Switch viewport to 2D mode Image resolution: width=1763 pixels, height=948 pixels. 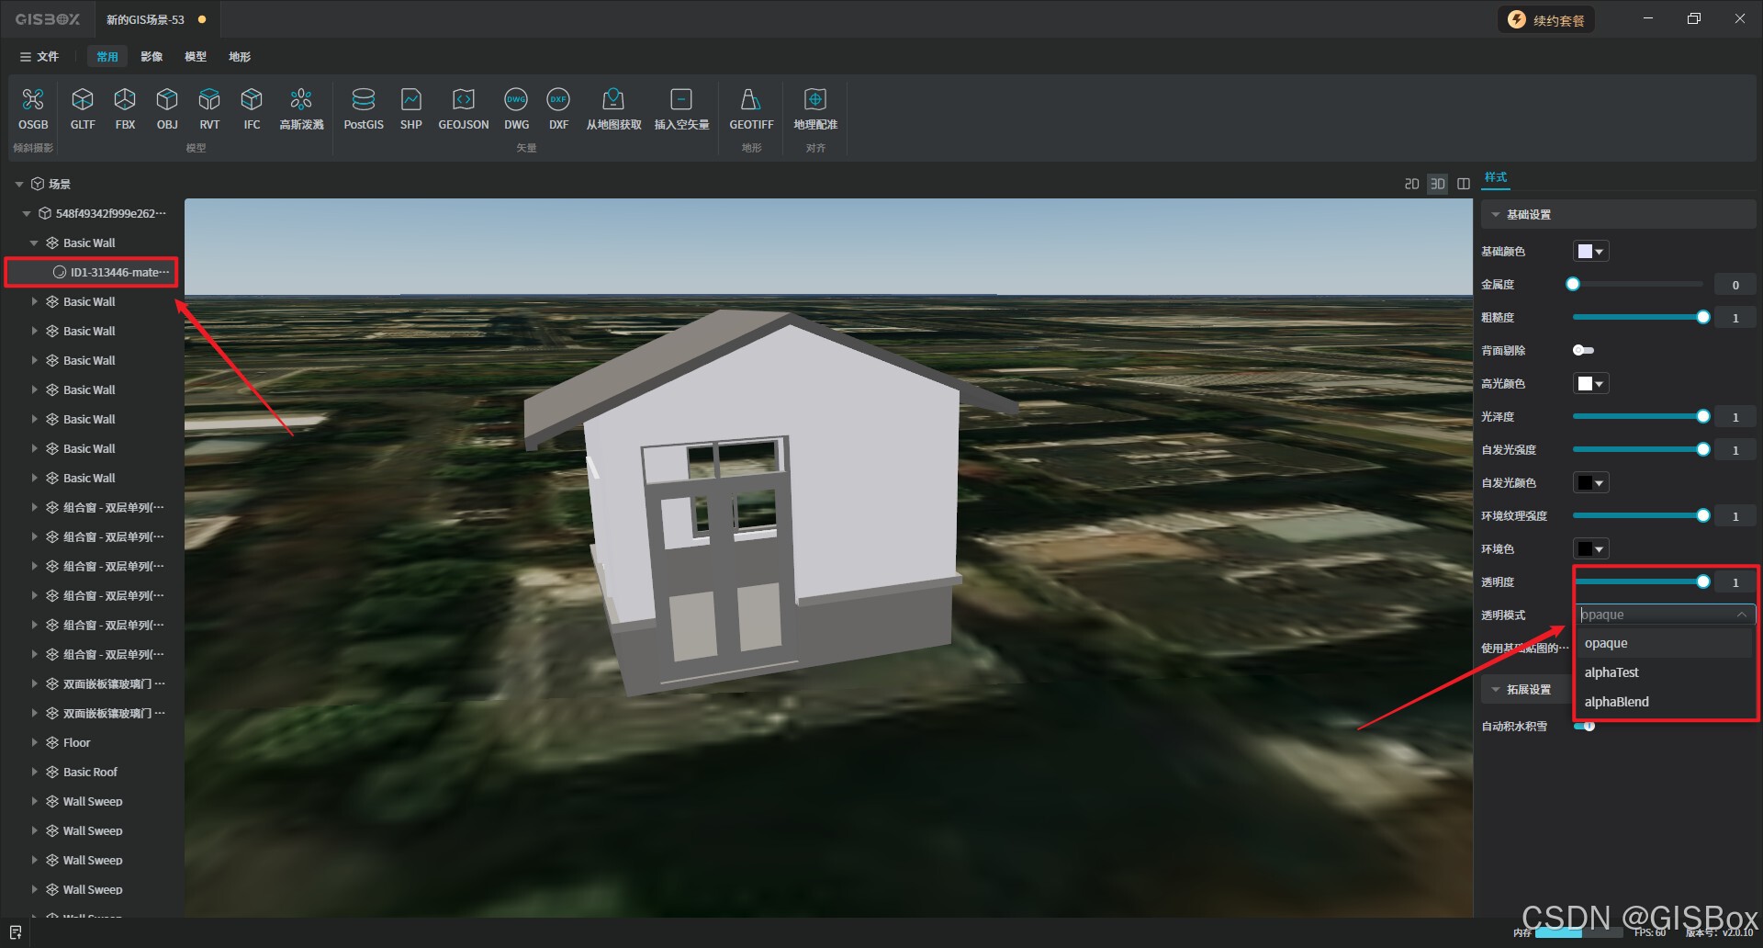1411,184
